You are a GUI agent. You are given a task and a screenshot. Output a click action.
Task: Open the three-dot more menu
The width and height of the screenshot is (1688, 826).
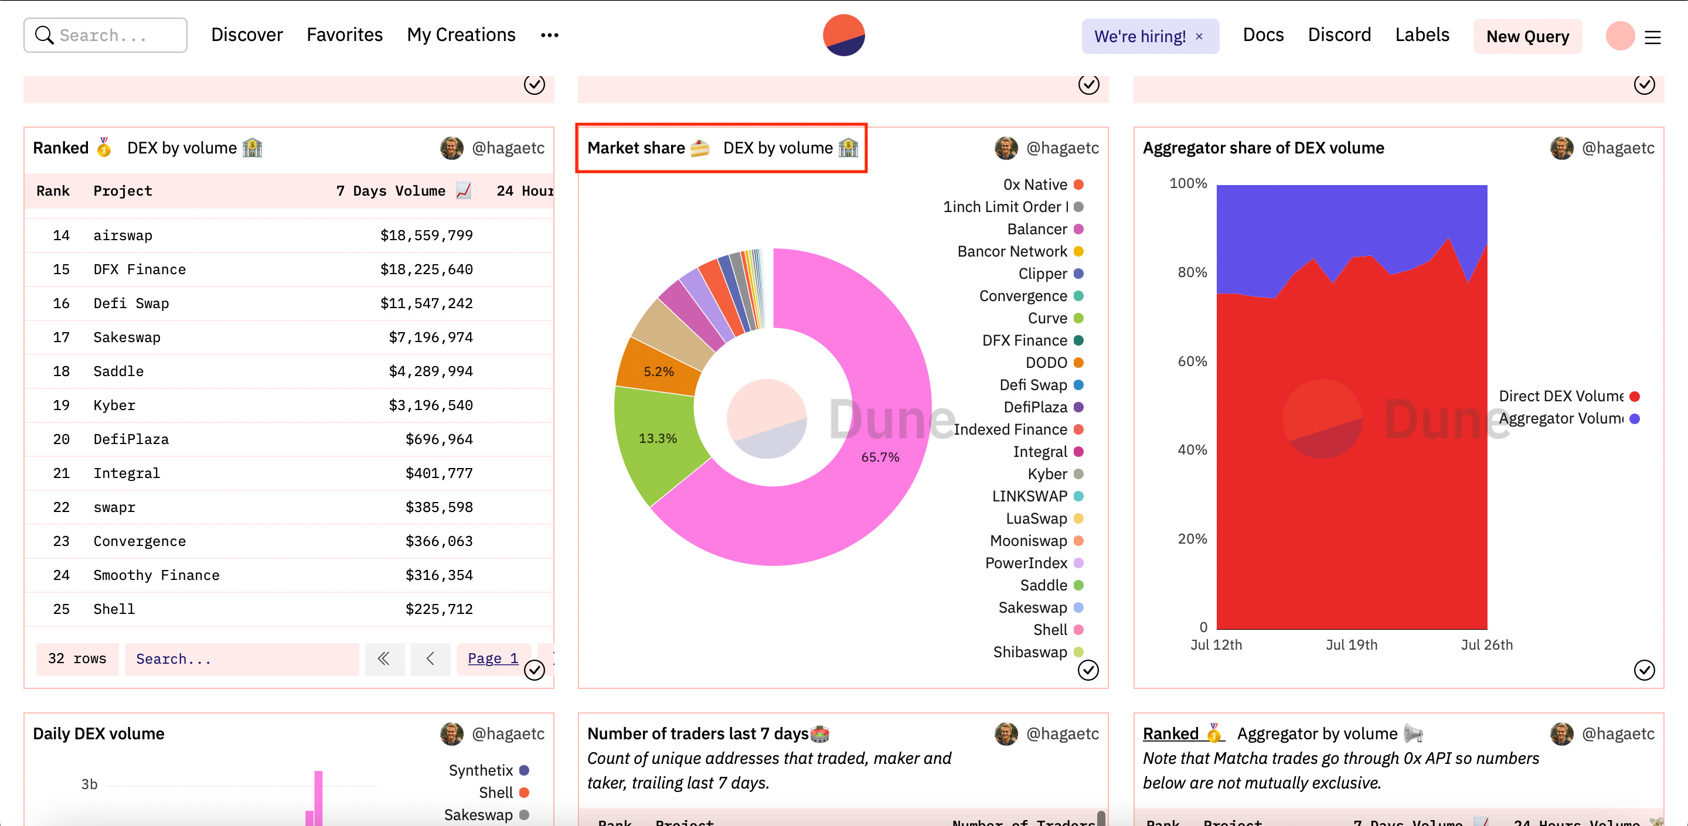tap(549, 35)
